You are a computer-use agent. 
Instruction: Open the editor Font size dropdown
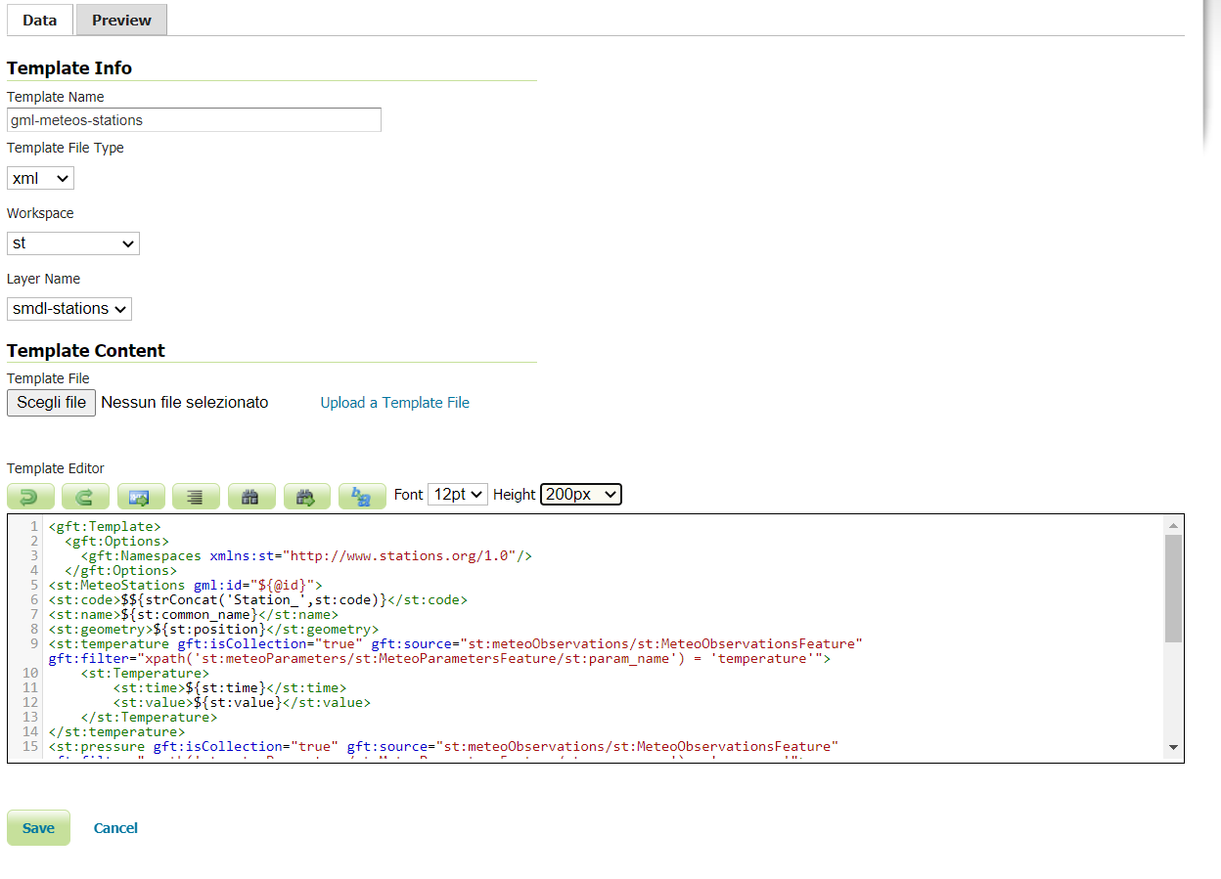[x=457, y=494]
